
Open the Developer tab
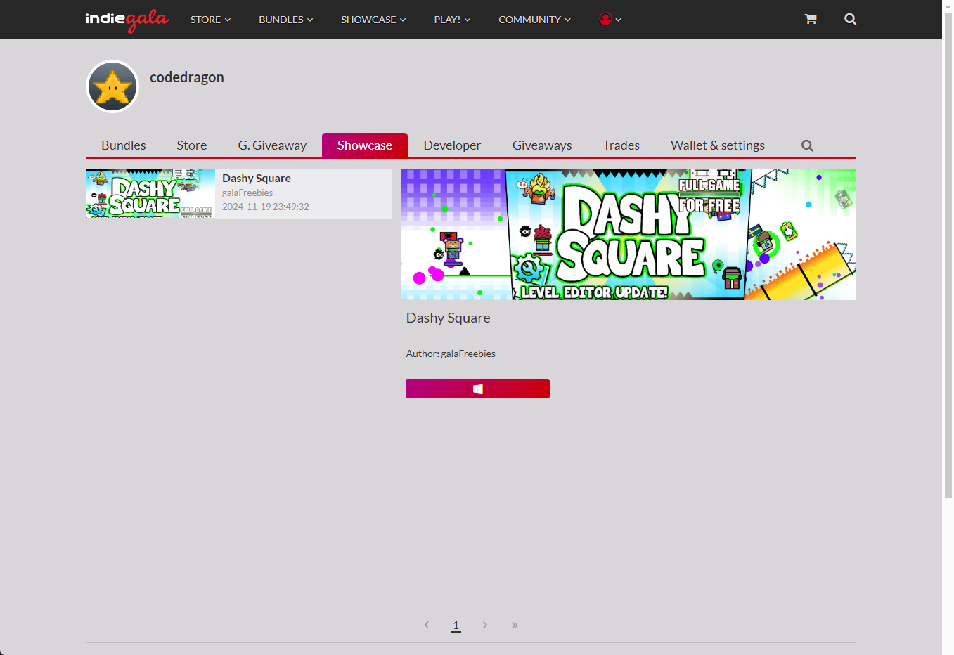[x=452, y=145]
